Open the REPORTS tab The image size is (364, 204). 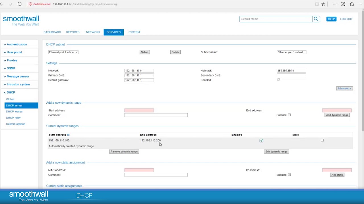tap(73, 32)
